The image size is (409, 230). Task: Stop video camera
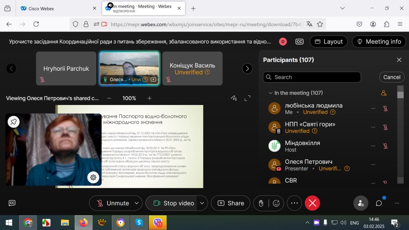pyautogui.click(x=173, y=203)
